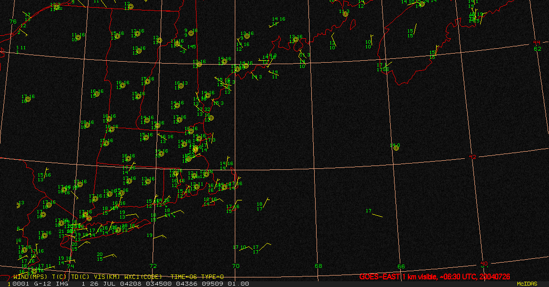This screenshot has height=287, width=549.
Task: Click the red latitude label 42
Action: tap(472, 157)
